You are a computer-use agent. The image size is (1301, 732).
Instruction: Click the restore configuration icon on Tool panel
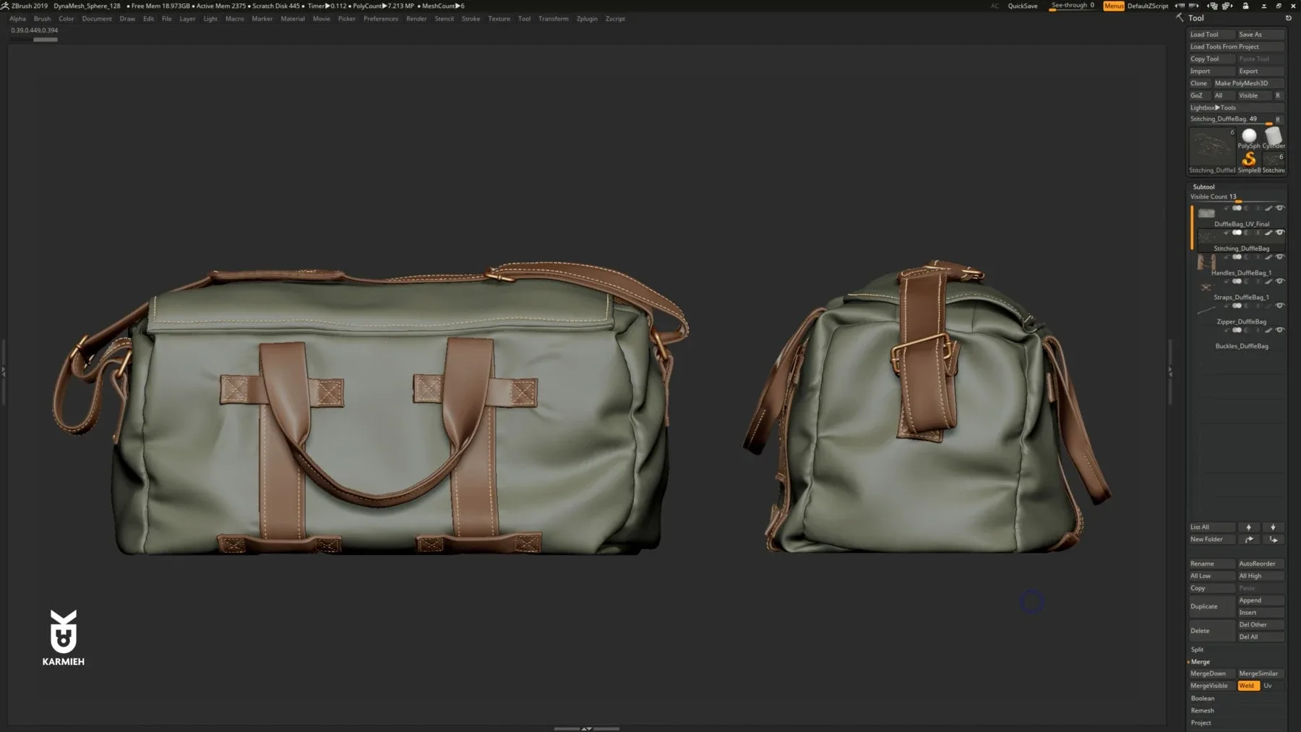(x=1289, y=18)
